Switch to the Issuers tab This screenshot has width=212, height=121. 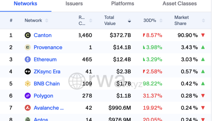pyautogui.click(x=74, y=4)
